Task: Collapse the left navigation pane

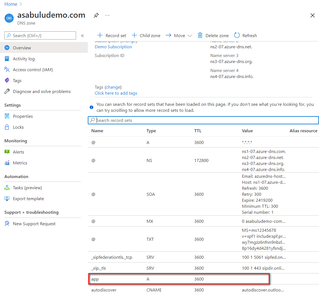Action: [82, 35]
